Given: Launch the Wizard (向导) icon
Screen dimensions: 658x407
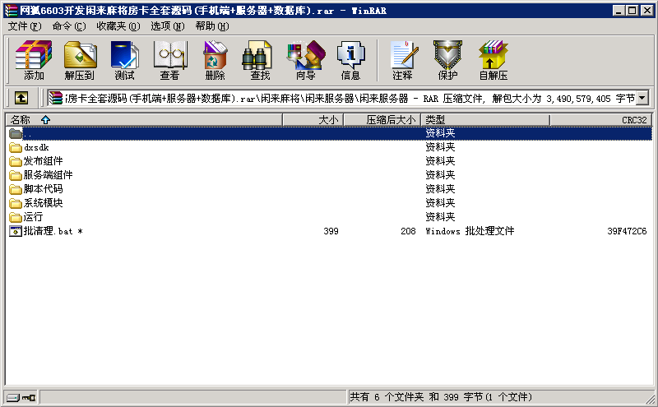Looking at the screenshot, I should (x=305, y=60).
